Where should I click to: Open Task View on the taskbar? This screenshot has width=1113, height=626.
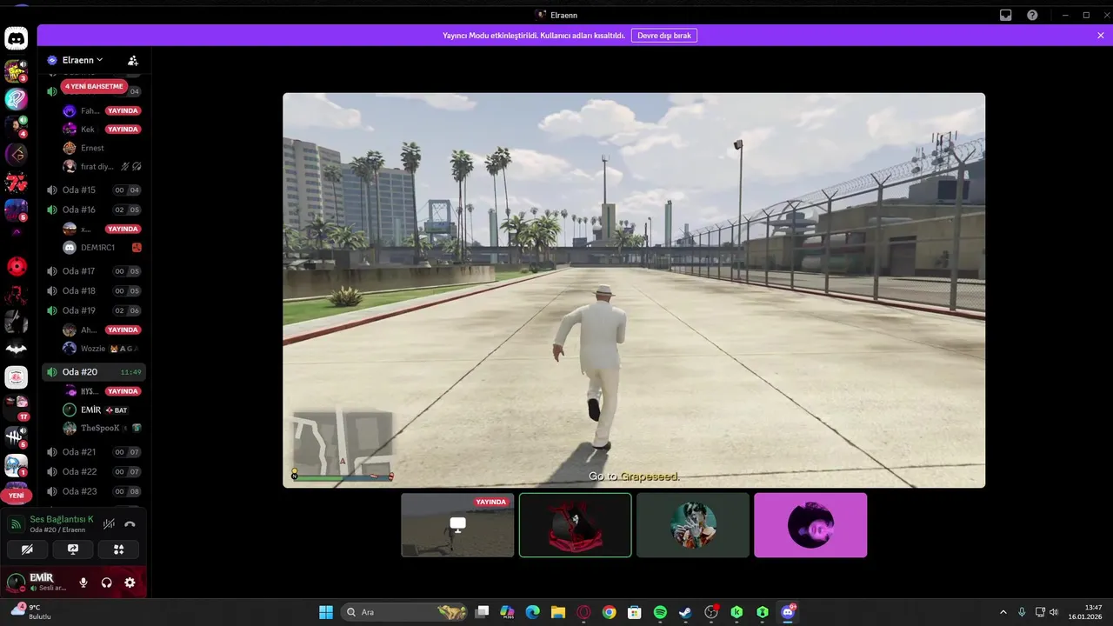point(482,612)
